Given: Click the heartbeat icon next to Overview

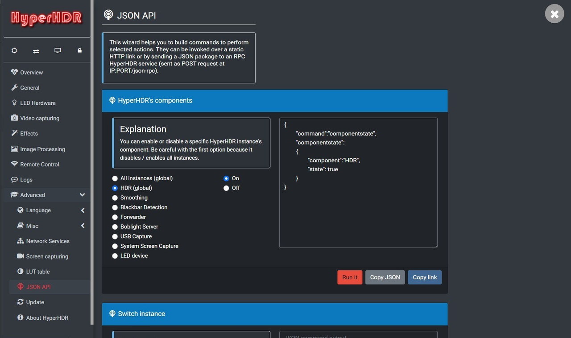Looking at the screenshot, I should click(14, 72).
